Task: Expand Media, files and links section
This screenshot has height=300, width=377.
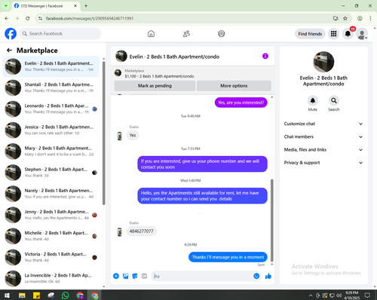Action: click(323, 150)
